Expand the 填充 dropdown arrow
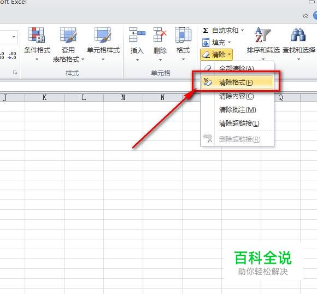Viewport: 317px width, 294px height. 229,43
